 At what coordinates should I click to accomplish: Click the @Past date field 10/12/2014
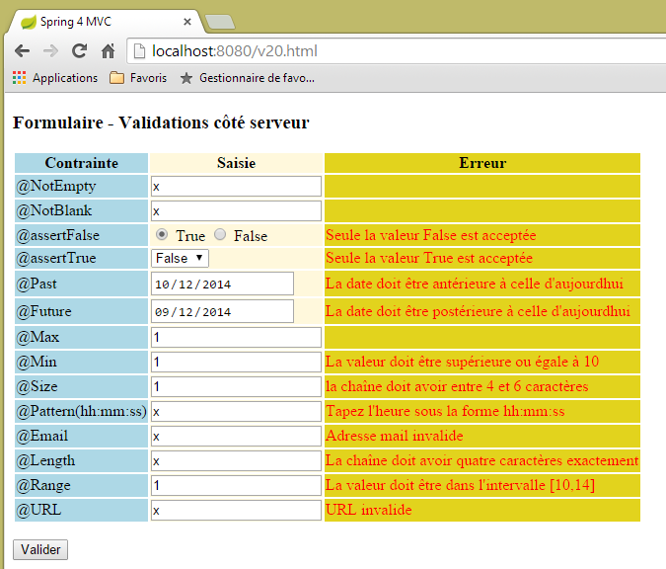pos(222,284)
